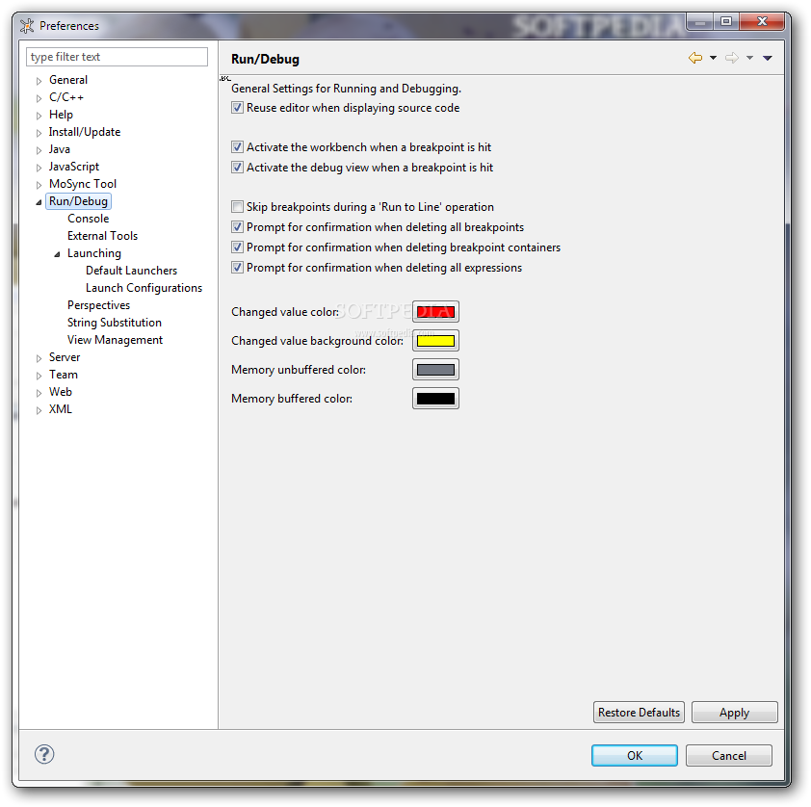
Task: Select the Console preference page
Action: click(x=88, y=219)
